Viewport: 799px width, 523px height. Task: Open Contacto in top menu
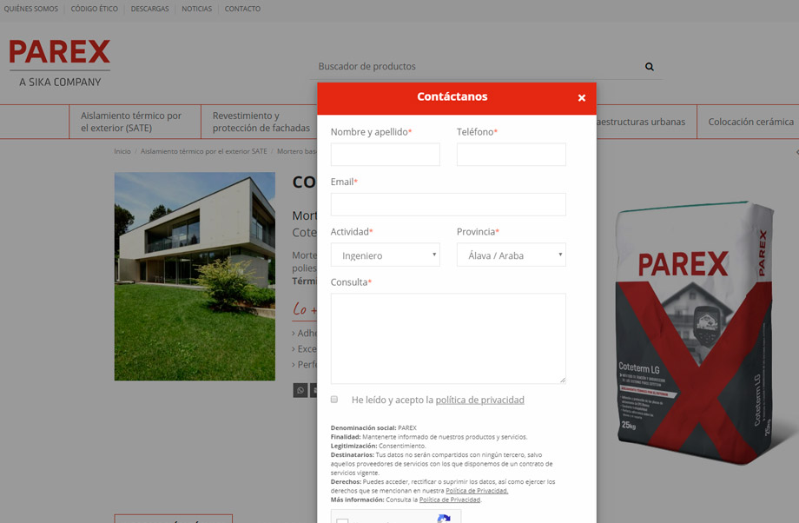(x=242, y=9)
